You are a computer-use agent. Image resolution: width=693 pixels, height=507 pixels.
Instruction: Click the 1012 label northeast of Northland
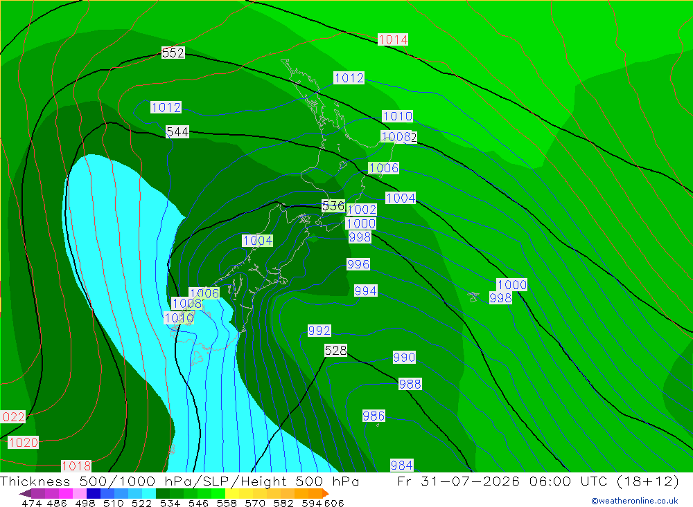pyautogui.click(x=349, y=78)
